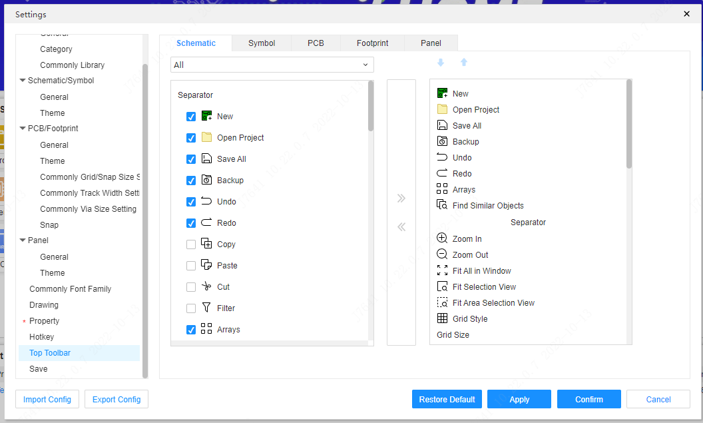The width and height of the screenshot is (703, 423).
Task: Switch to the PCB tab
Action: [x=316, y=43]
